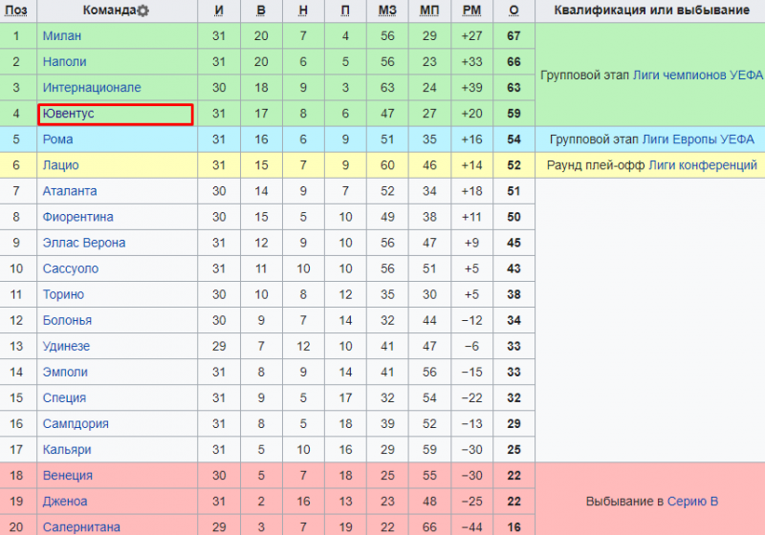Open the Интернационале team page
The width and height of the screenshot is (765, 535).
coord(92,88)
